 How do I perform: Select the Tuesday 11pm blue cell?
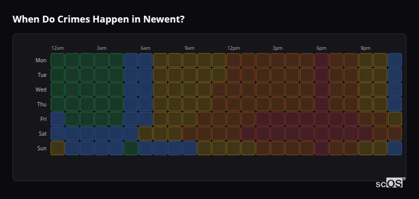click(x=395, y=75)
